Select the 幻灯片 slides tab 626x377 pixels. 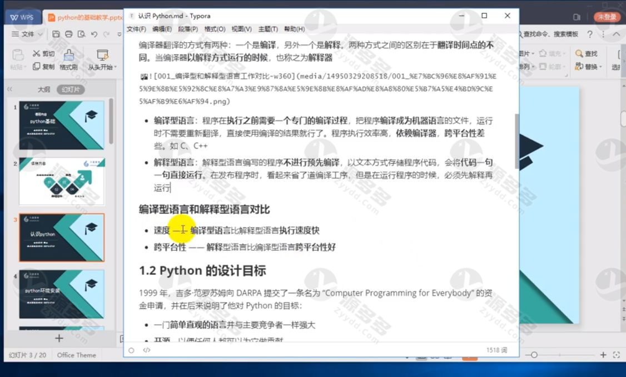click(71, 89)
